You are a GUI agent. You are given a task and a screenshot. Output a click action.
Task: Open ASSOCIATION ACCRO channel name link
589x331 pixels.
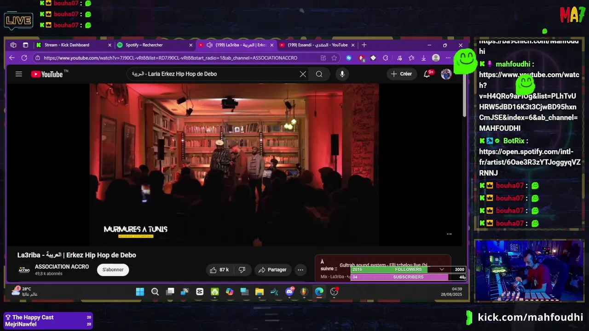coord(62,267)
